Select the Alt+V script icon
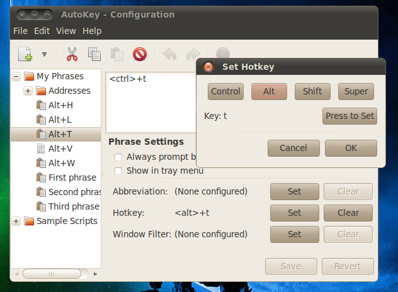 click(41, 149)
